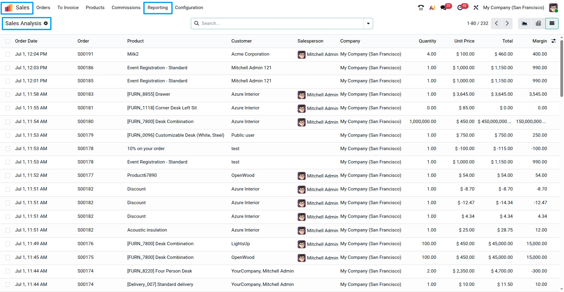Viewport: 564px width, 292px height.
Task: Open the activities clock icon
Action: [460, 8]
